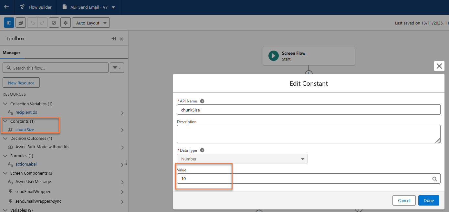Click the info icon next to Data Type

202,150
